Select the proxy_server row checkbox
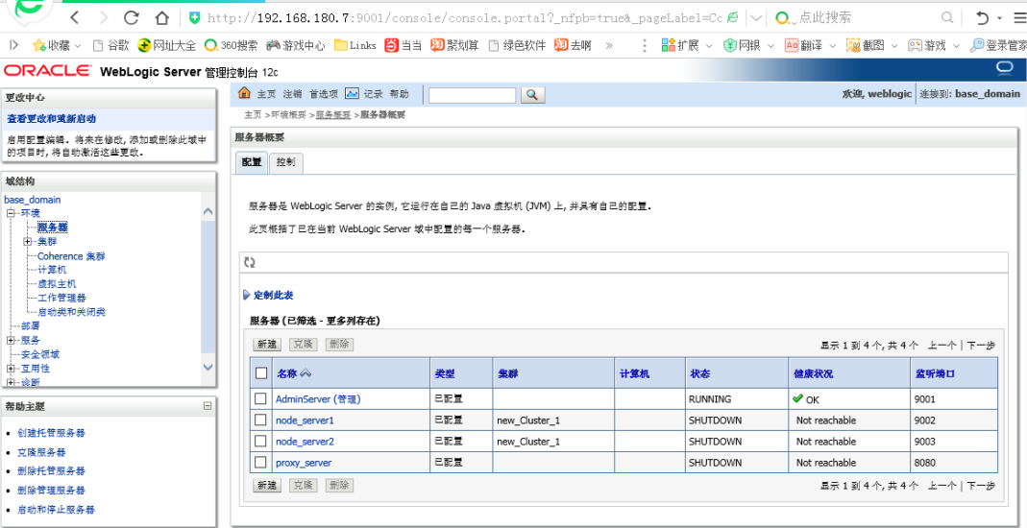 tap(260, 463)
